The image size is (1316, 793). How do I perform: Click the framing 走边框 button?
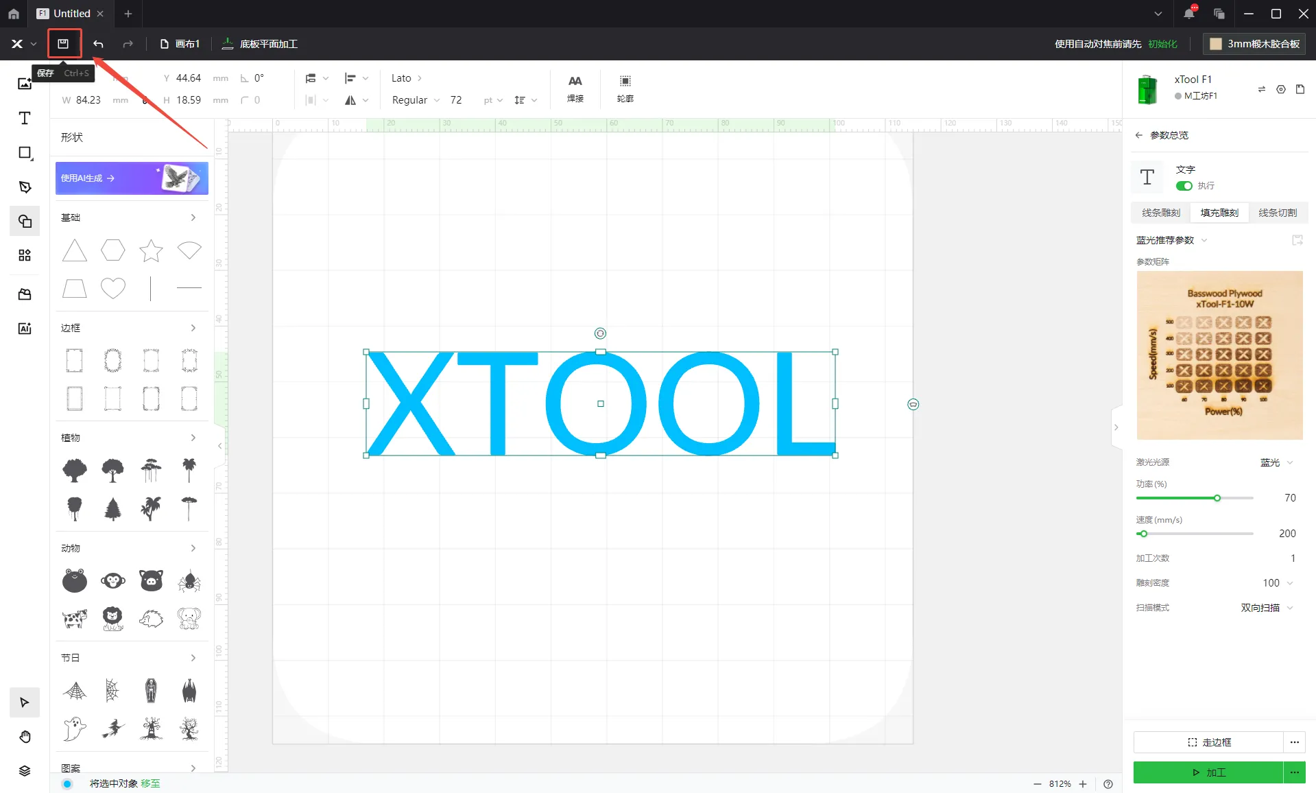point(1208,742)
